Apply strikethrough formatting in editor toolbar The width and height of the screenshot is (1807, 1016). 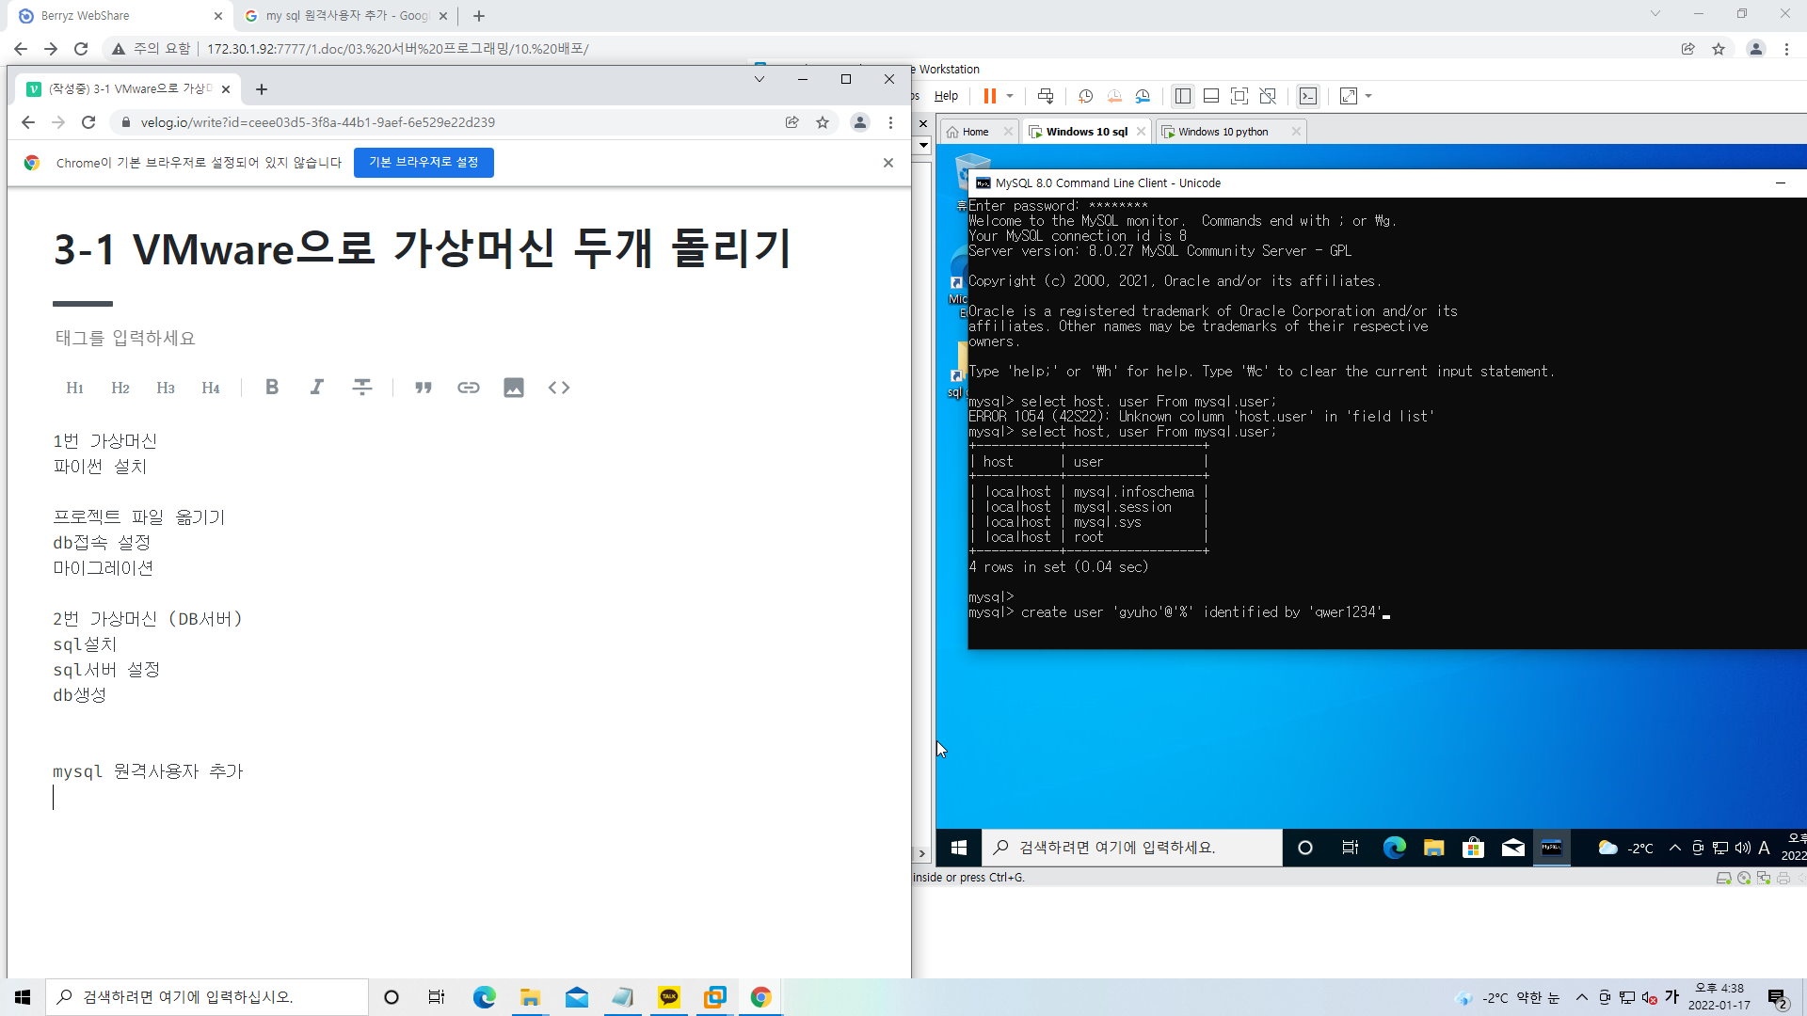362,388
